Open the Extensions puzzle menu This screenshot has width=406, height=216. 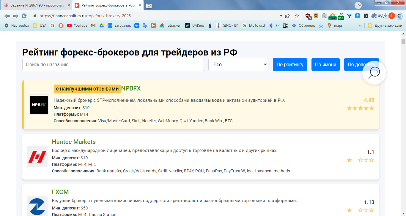(374, 16)
